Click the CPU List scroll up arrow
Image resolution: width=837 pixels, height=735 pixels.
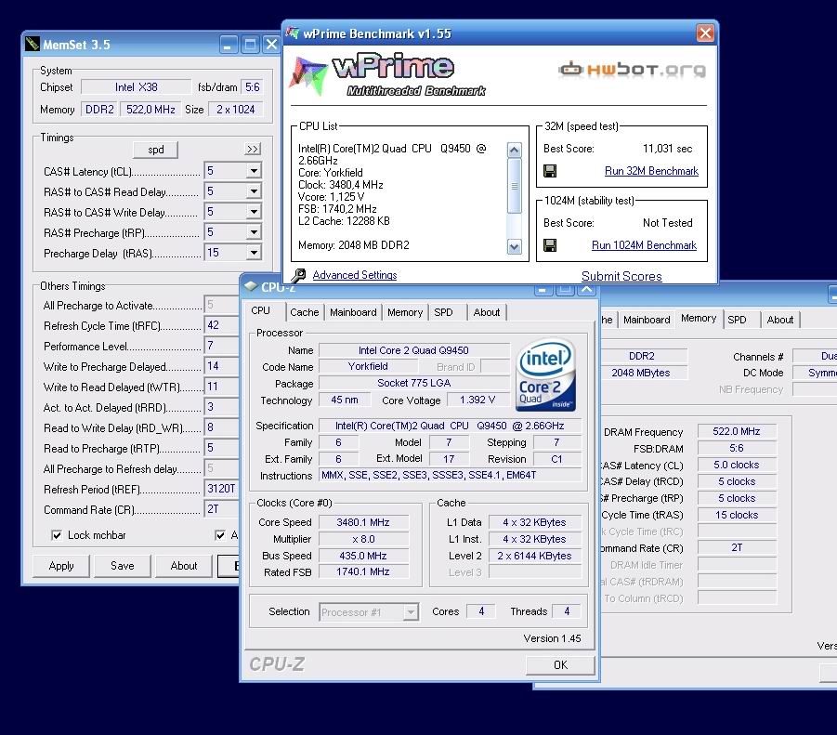click(514, 150)
